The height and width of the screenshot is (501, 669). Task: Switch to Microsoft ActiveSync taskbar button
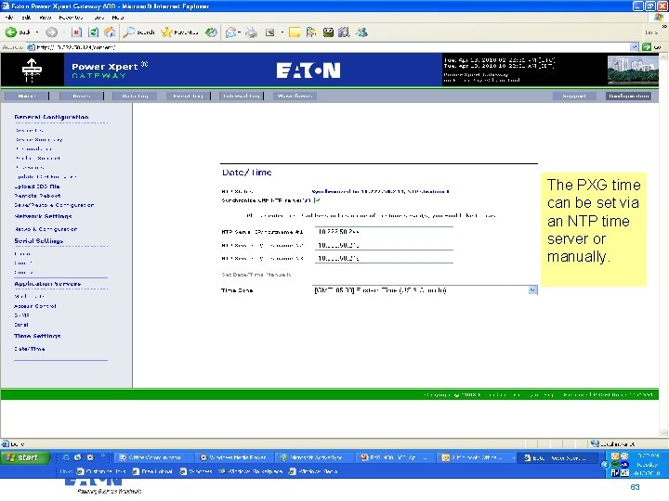[314, 457]
